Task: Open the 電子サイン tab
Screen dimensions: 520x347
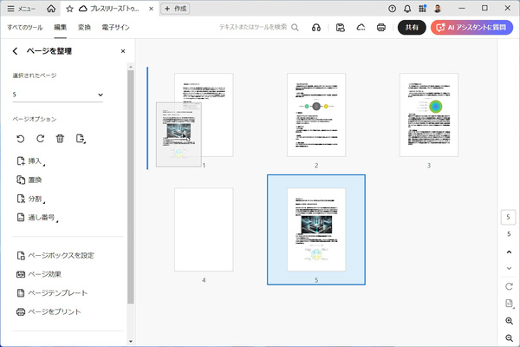Action: (115, 28)
